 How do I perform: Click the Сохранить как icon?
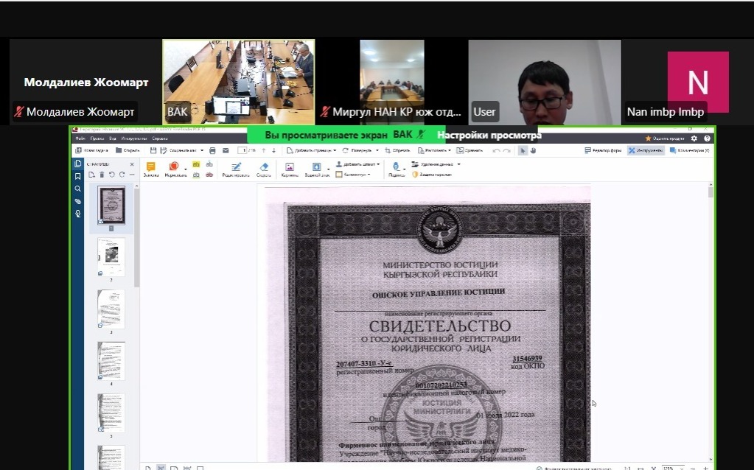(164, 150)
